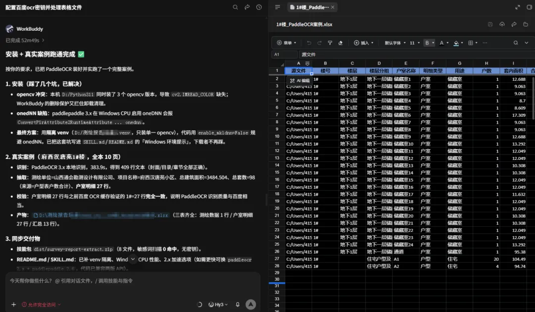Save the spreadsheet with the disk icon

pos(490,24)
